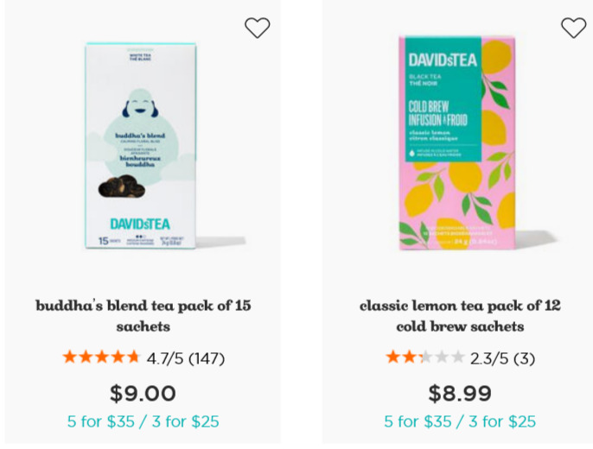Open classic lemon tea pack title link
Viewport: 593px width, 449px height.
point(460,316)
